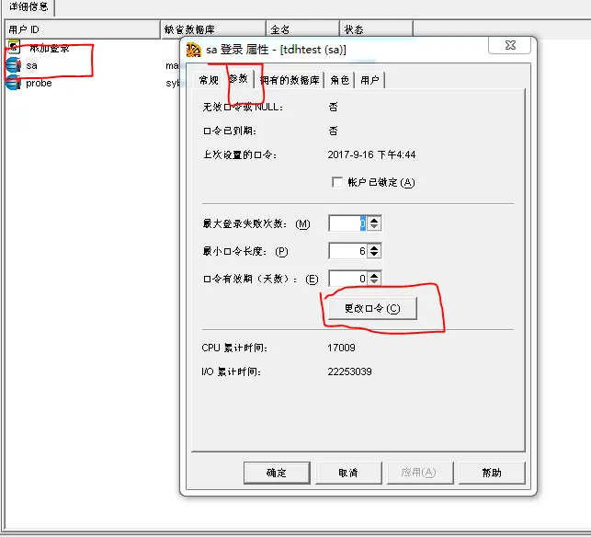Screen dimensions: 591x537
Task: Select the probe login icon
Action: [13, 83]
